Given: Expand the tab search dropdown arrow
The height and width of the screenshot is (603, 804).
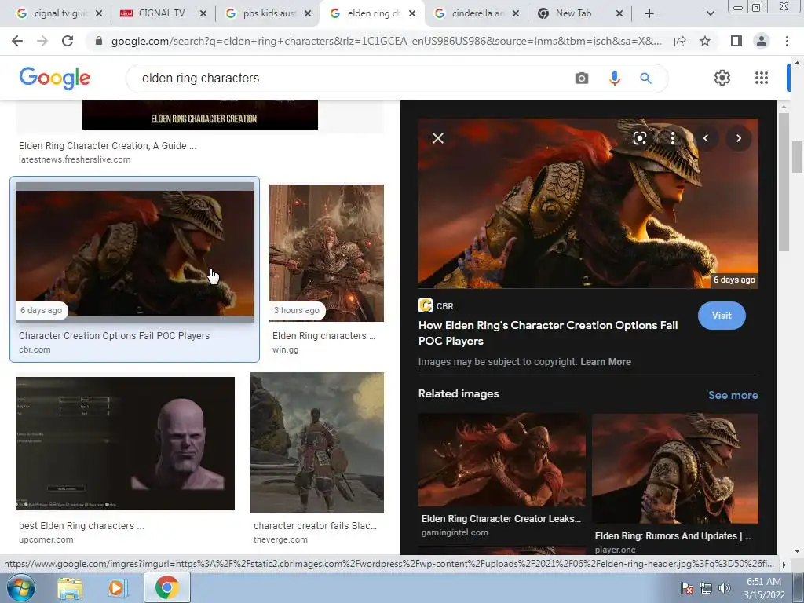Looking at the screenshot, I should [x=710, y=13].
